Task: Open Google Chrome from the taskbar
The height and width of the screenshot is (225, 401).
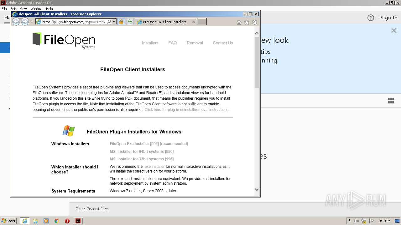Action: pos(57,221)
